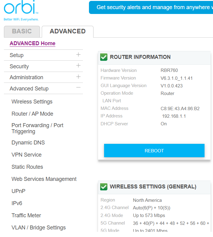Click the Router Information green checkmark icon
Viewport: 213px width, 237px height.
[104, 57]
